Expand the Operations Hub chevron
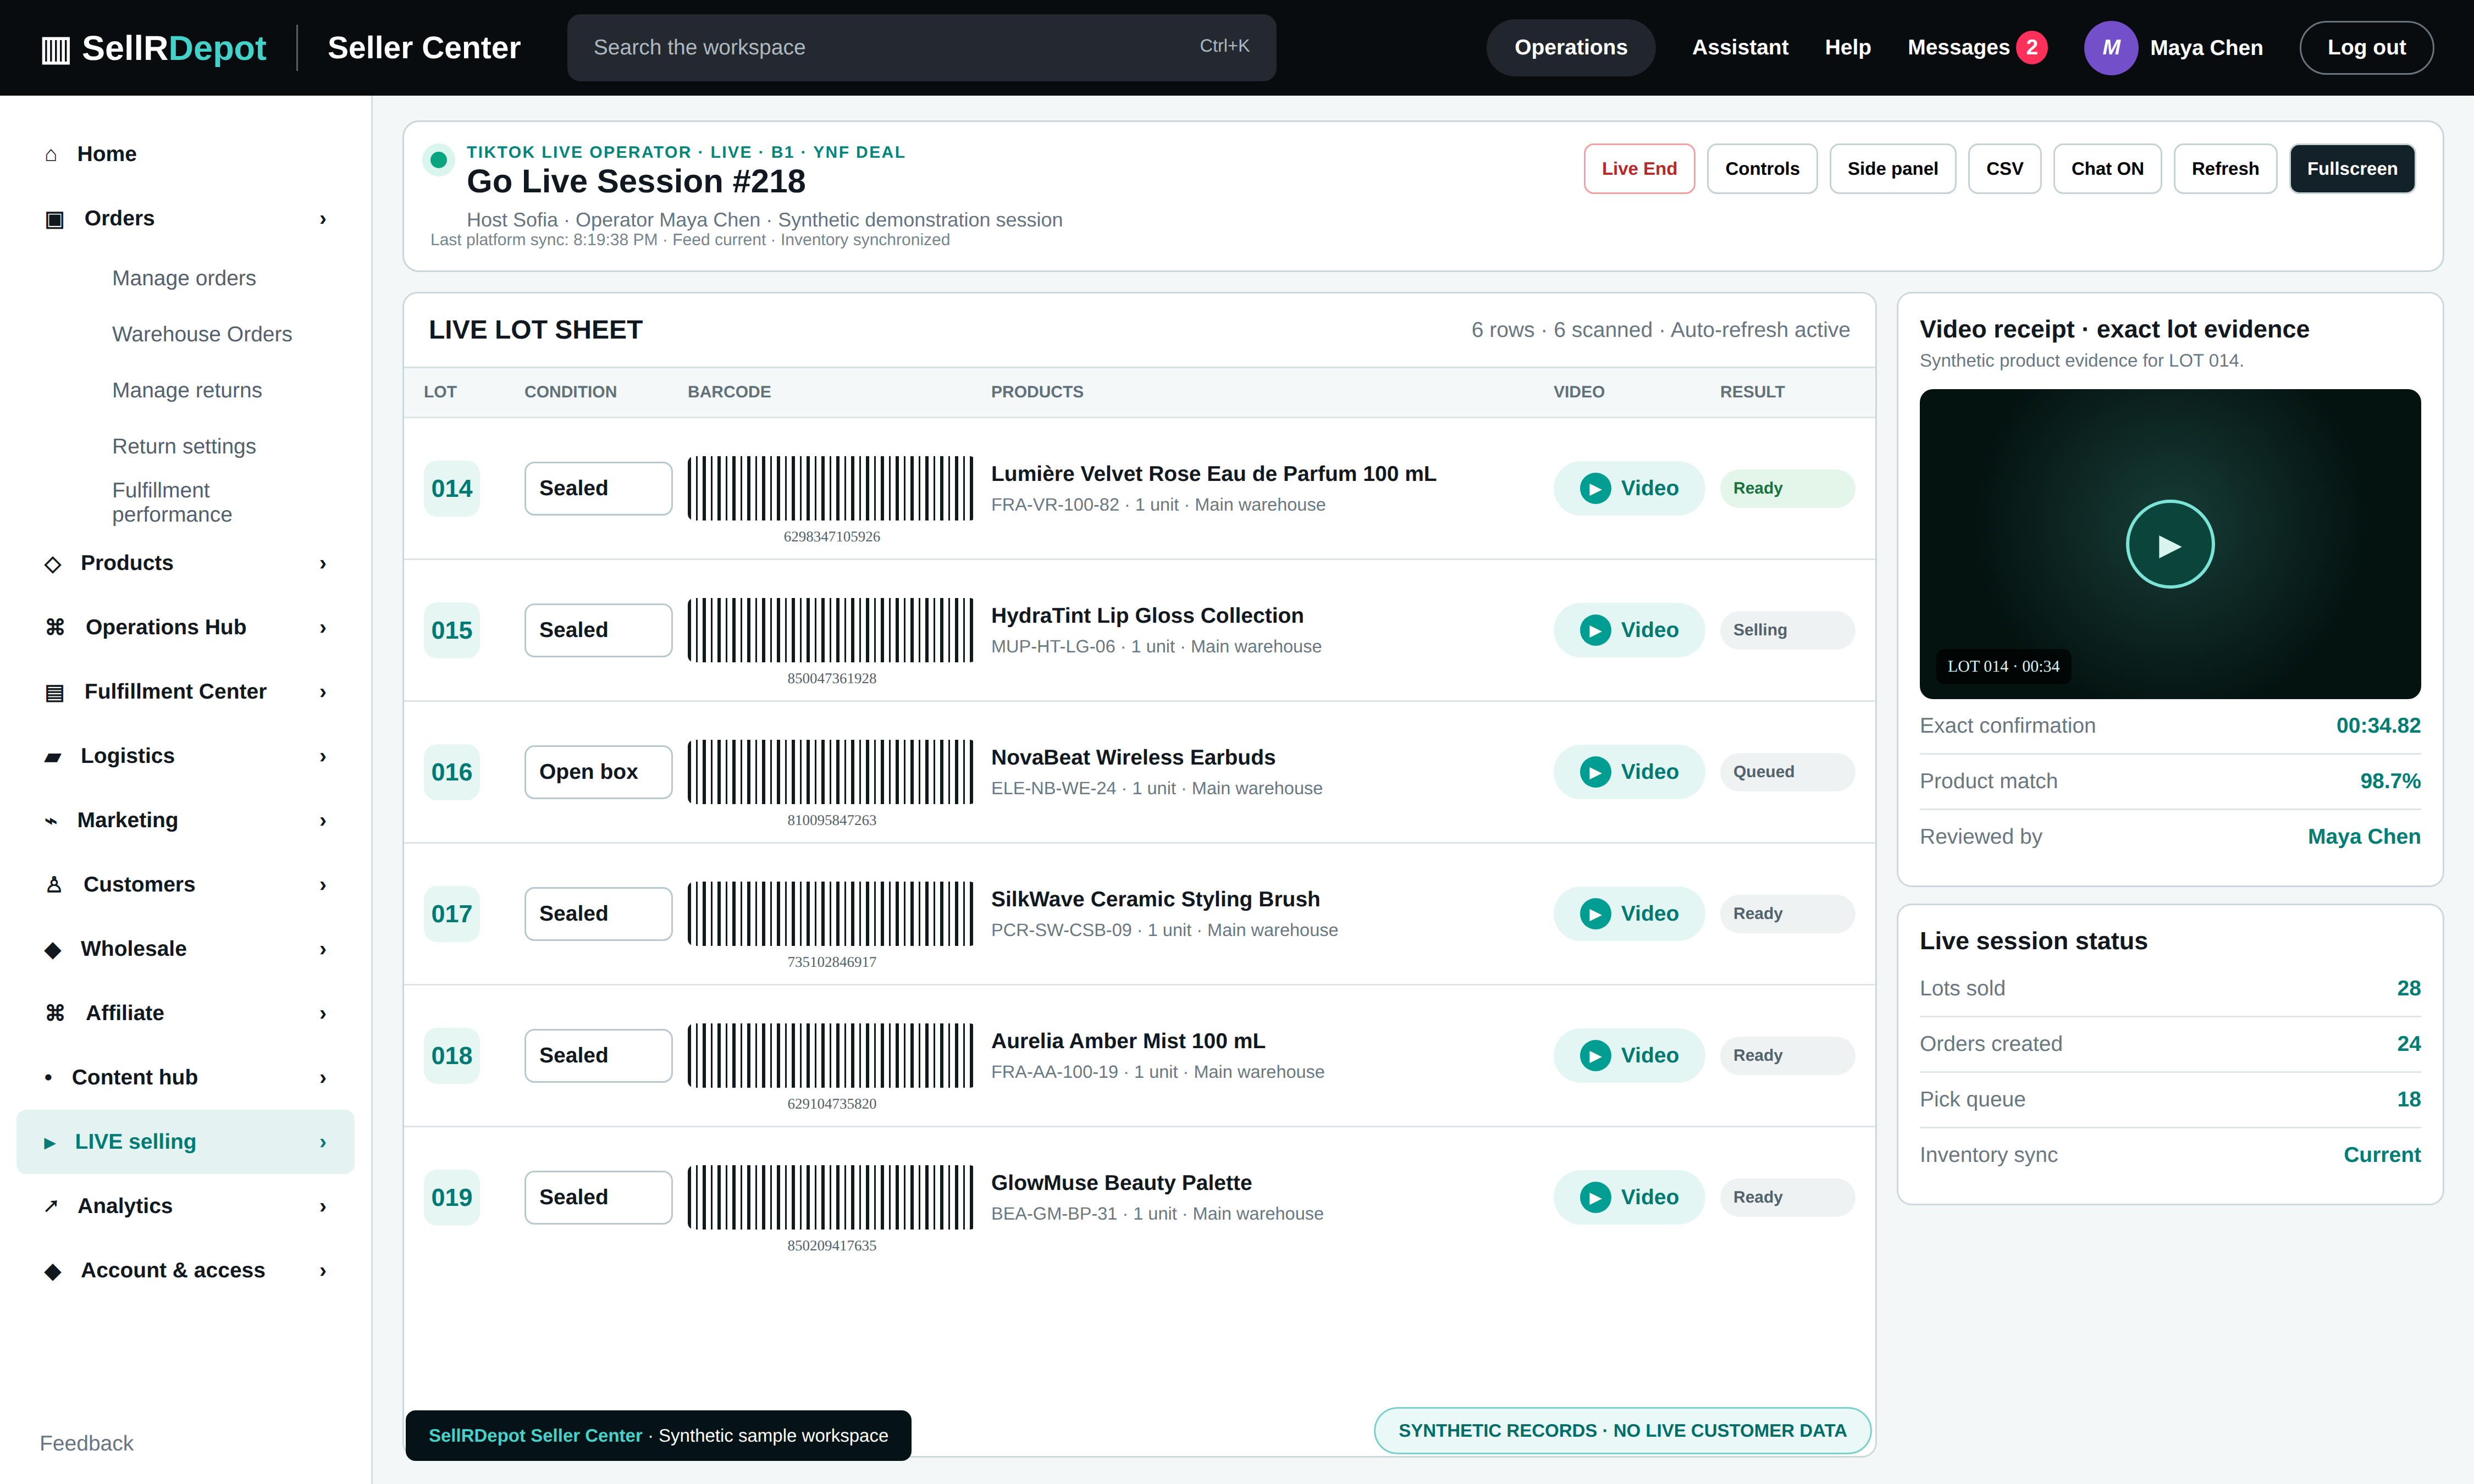The image size is (2474, 1484). coord(322,628)
